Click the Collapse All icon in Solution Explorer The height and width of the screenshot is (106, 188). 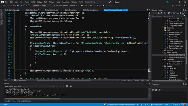(x=172, y=13)
